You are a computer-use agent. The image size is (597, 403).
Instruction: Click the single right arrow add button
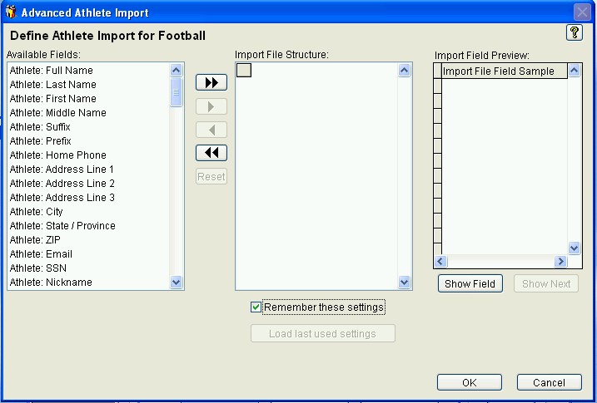211,106
